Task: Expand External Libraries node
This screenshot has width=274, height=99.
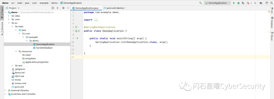Action: (x=5, y=90)
